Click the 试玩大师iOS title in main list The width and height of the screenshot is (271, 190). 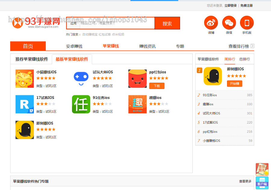[103, 72]
